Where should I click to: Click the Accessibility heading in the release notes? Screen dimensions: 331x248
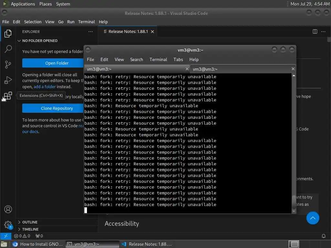(122, 223)
